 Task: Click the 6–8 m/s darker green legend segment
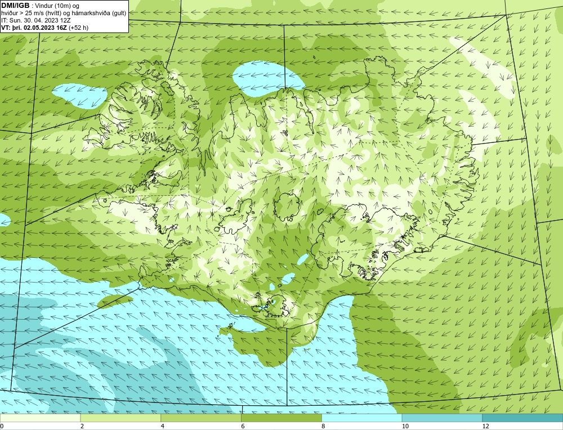(281, 418)
